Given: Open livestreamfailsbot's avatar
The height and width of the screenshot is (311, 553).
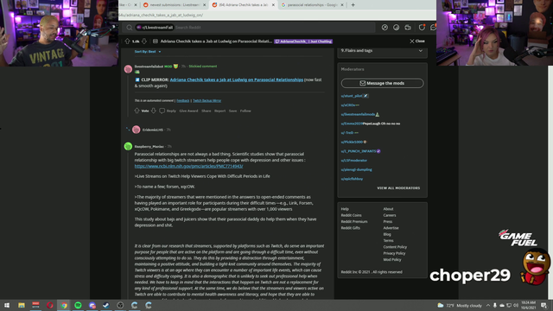Looking at the screenshot, I should tap(128, 69).
